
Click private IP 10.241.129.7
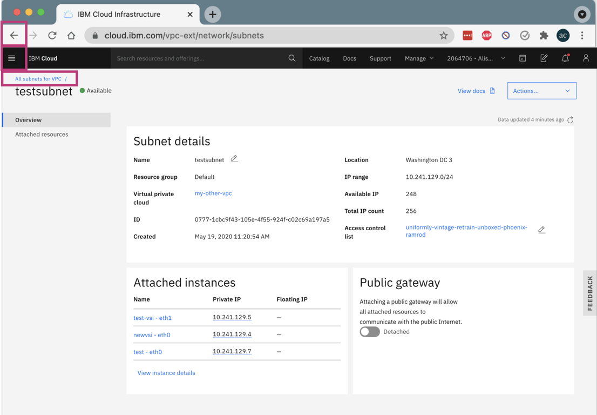point(232,352)
